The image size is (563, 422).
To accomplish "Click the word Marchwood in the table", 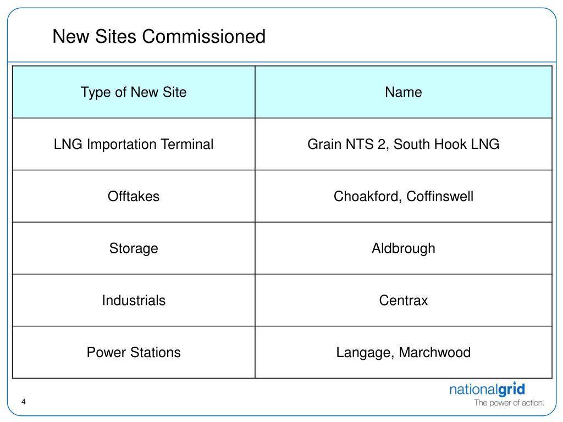I will pos(434,352).
